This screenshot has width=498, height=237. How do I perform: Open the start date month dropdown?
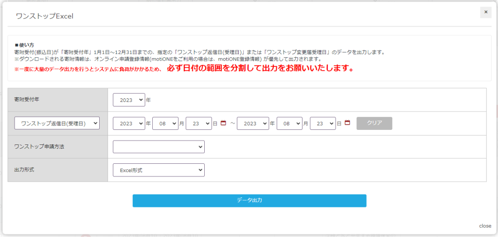[x=165, y=124]
